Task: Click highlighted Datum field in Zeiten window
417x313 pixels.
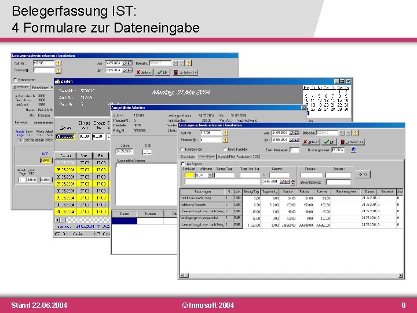Action: click(65, 137)
